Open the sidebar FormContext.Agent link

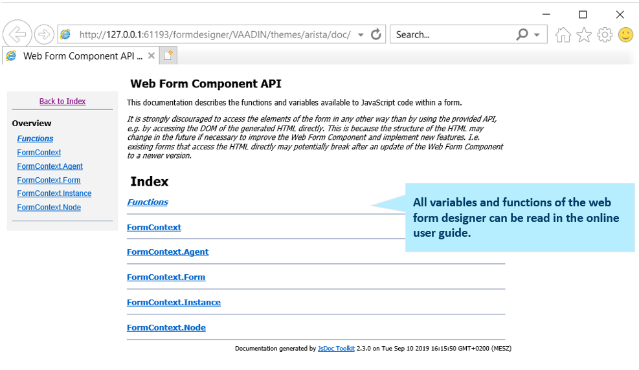50,166
